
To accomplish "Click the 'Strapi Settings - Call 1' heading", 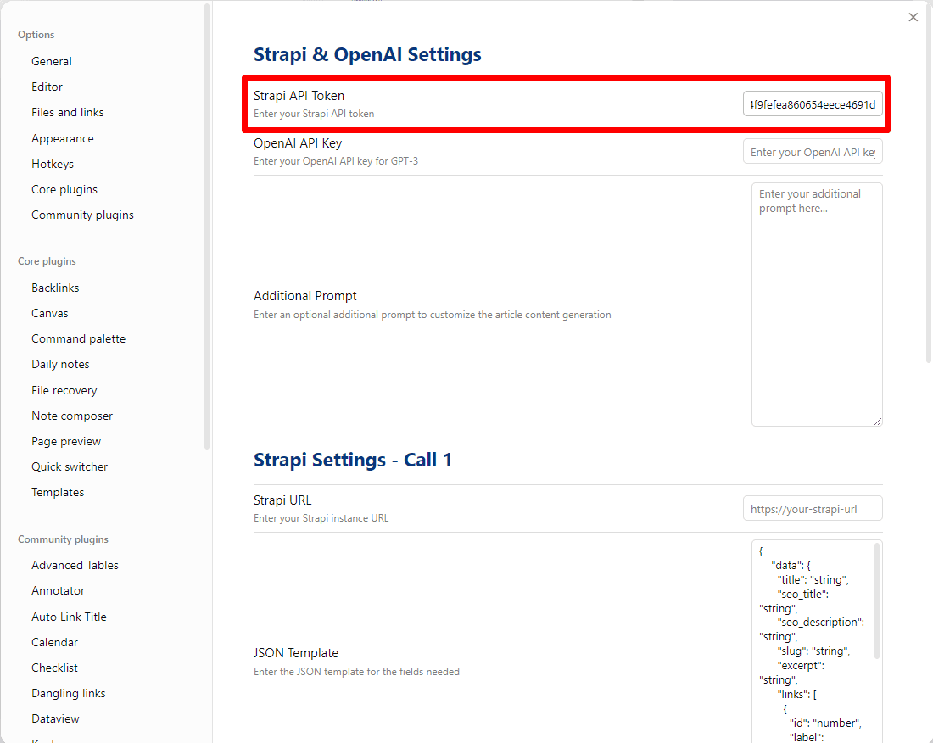I will [353, 460].
